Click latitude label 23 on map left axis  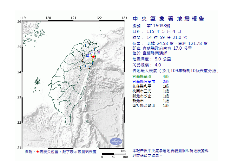pos(19,97)
